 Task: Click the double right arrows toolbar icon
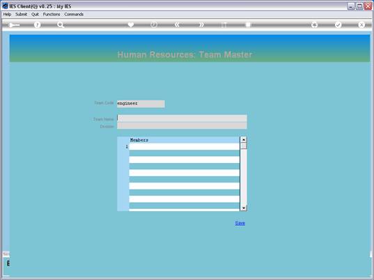[201, 24]
